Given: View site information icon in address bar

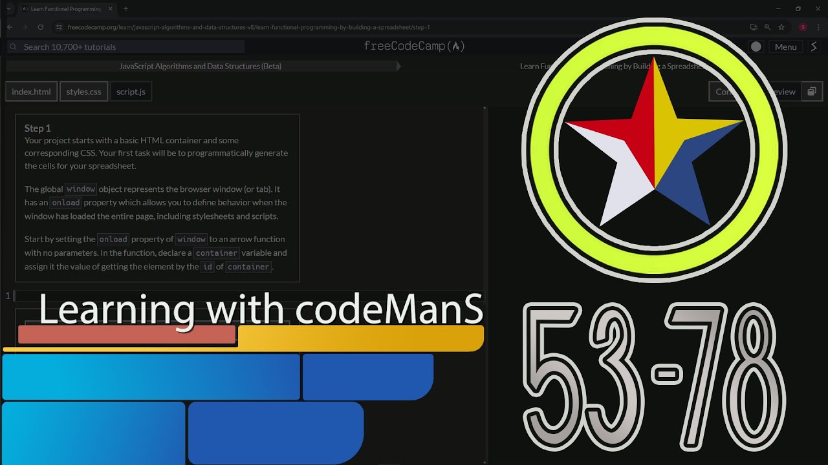Looking at the screenshot, I should click(59, 27).
